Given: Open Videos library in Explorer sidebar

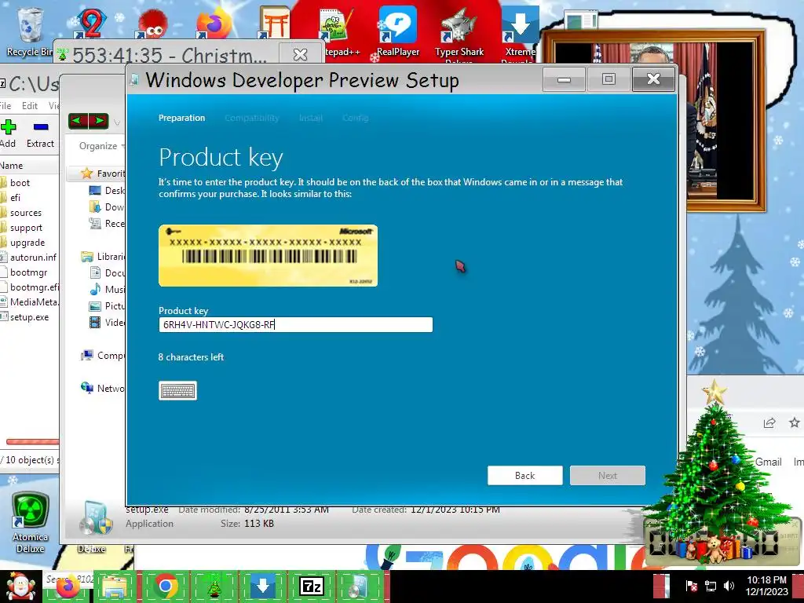Looking at the screenshot, I should point(108,322).
